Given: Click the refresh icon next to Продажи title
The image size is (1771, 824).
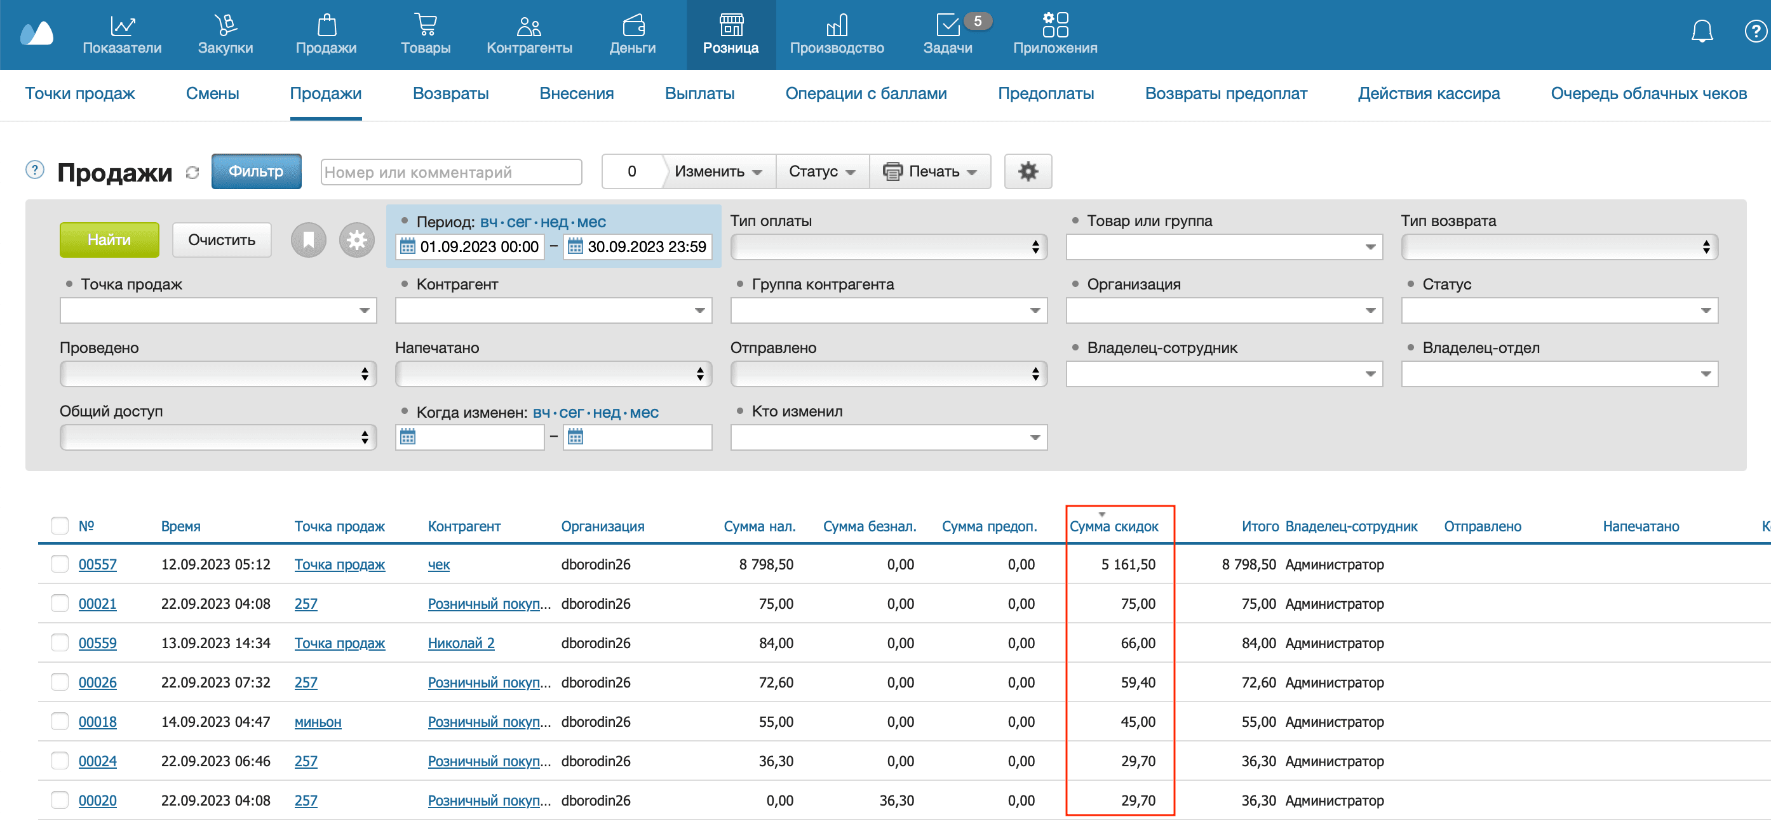Looking at the screenshot, I should 192,173.
